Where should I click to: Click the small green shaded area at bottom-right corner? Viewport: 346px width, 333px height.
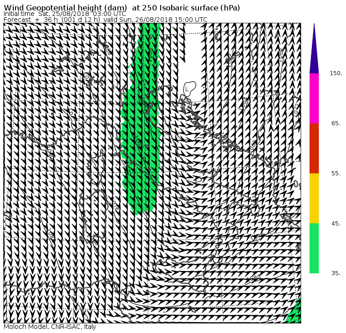(295, 313)
